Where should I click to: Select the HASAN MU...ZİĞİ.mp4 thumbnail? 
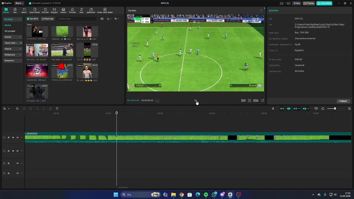click(37, 71)
